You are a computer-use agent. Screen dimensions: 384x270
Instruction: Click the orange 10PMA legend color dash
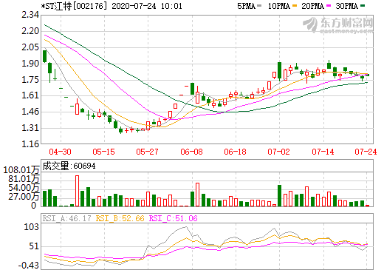295,6
